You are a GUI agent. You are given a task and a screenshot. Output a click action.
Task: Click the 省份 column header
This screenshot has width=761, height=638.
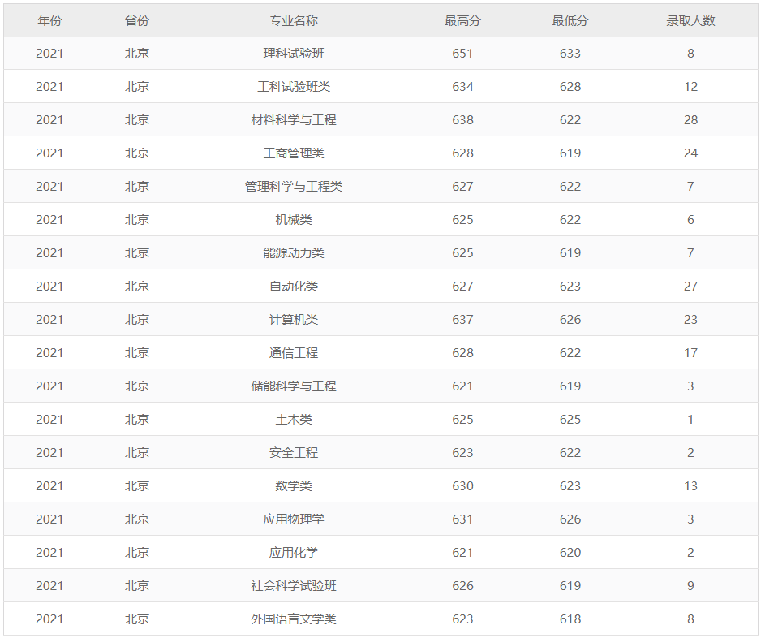tap(137, 20)
